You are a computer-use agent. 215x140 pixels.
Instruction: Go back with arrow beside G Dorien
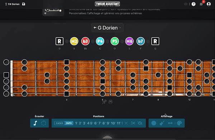point(95,28)
